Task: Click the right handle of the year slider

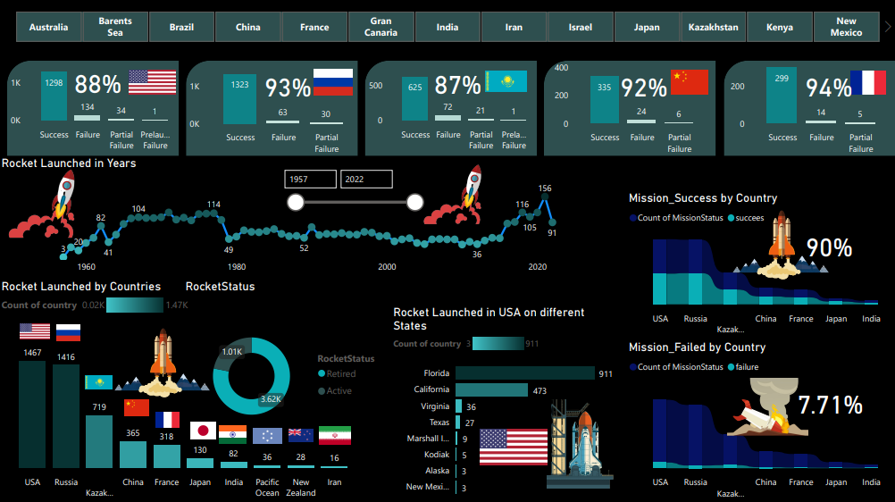Action: [x=415, y=202]
